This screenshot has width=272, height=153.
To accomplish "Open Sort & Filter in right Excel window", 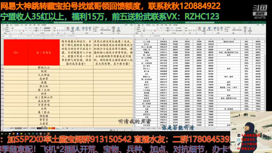I will click(234, 29).
